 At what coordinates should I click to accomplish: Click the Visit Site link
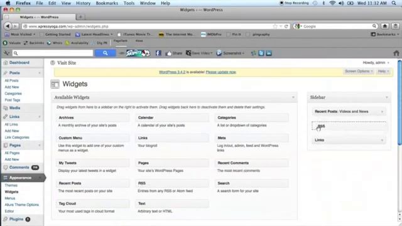(x=67, y=63)
